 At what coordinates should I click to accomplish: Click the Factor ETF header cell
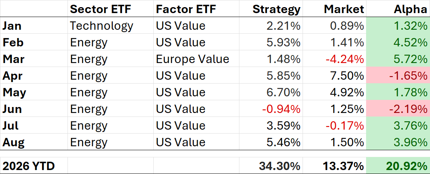[x=186, y=9]
